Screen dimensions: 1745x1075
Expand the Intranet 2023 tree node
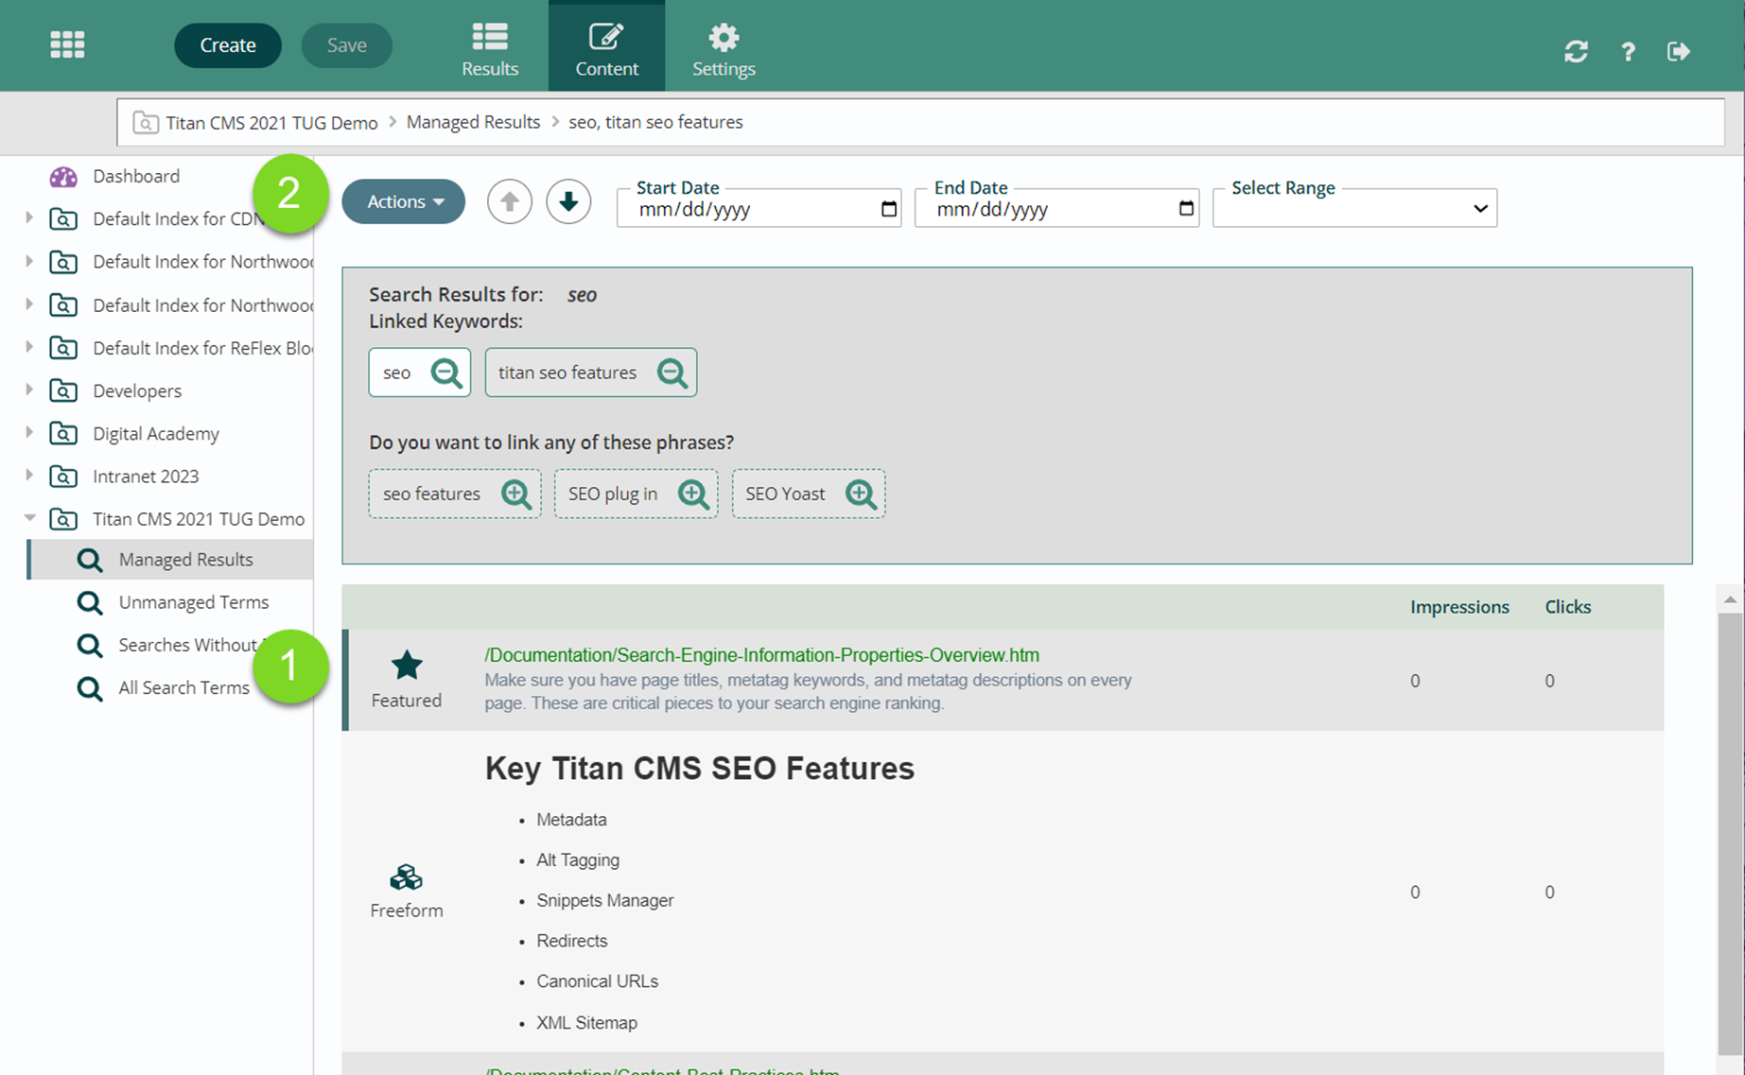(x=28, y=475)
